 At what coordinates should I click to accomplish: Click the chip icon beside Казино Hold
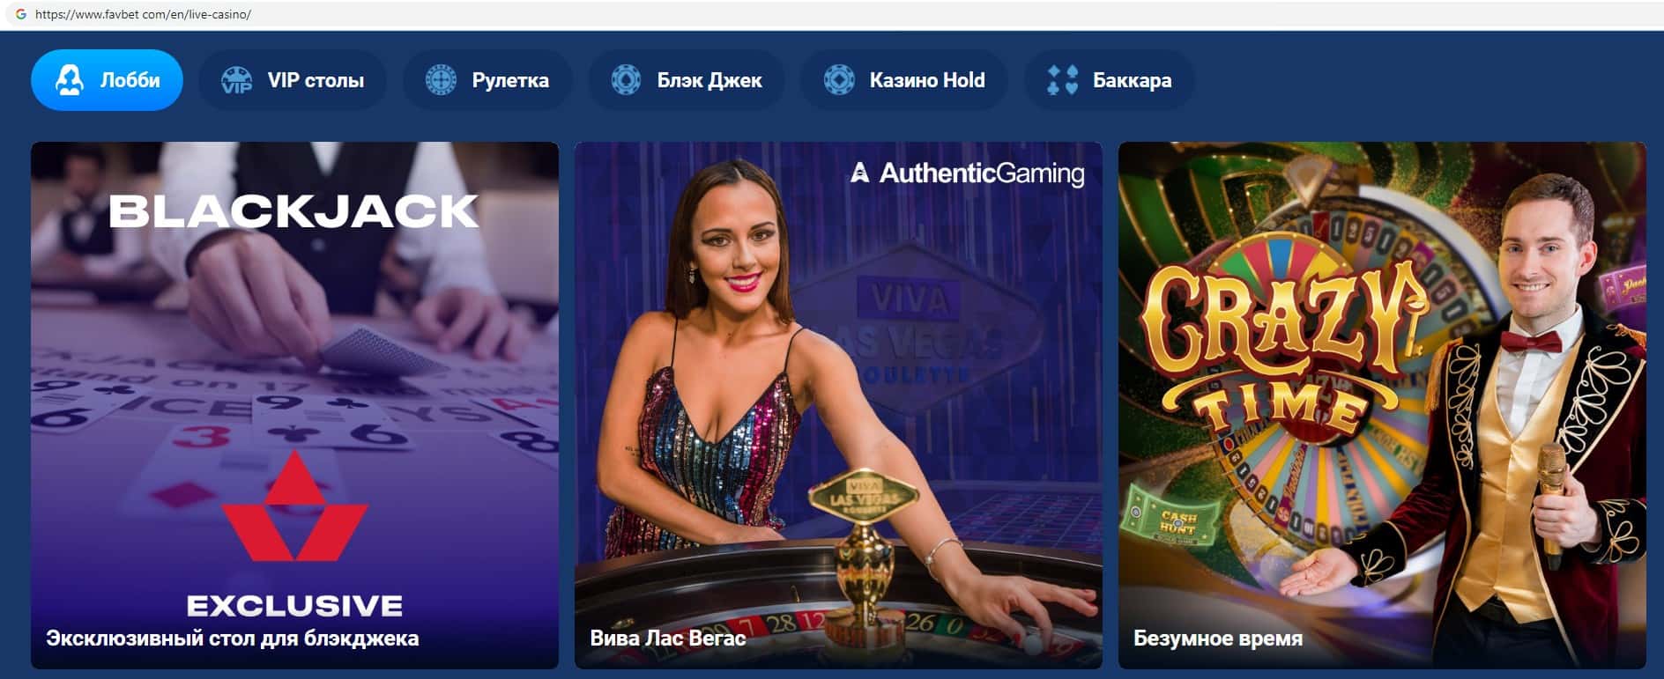point(839,80)
